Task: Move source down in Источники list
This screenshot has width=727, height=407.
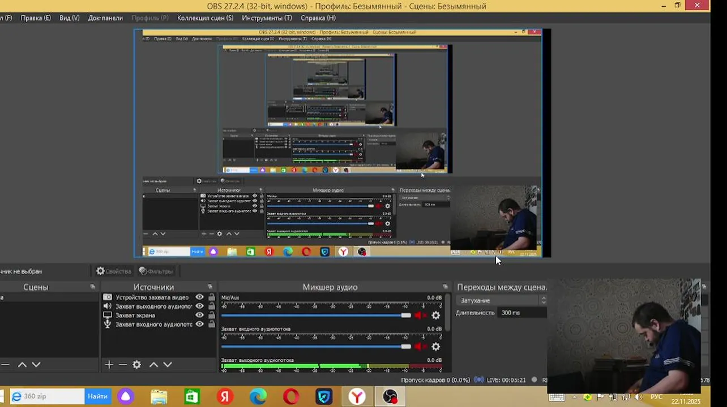Action: pos(168,365)
